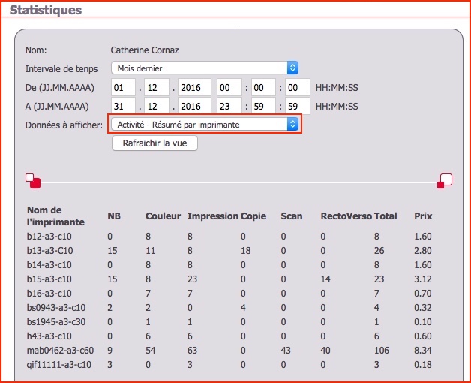The width and height of the screenshot is (471, 383).
Task: Click the Nom de l'imprimante column header
Action: 55,216
